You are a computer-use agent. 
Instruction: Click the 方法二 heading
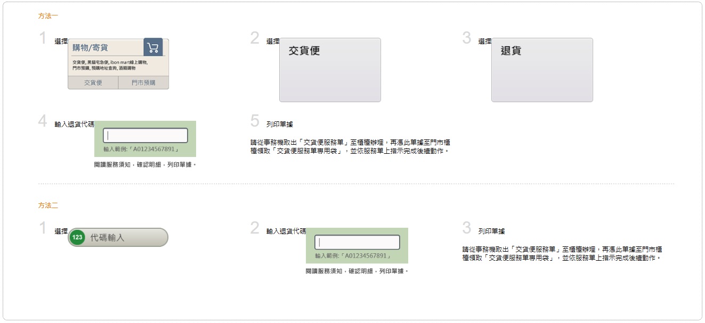(x=48, y=205)
